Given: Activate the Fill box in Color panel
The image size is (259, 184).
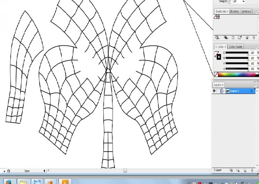Looking at the screenshot, I should tap(216, 54).
